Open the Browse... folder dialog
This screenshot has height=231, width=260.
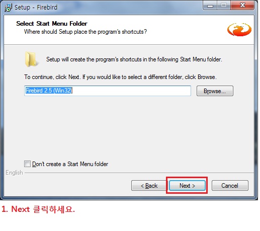215,91
